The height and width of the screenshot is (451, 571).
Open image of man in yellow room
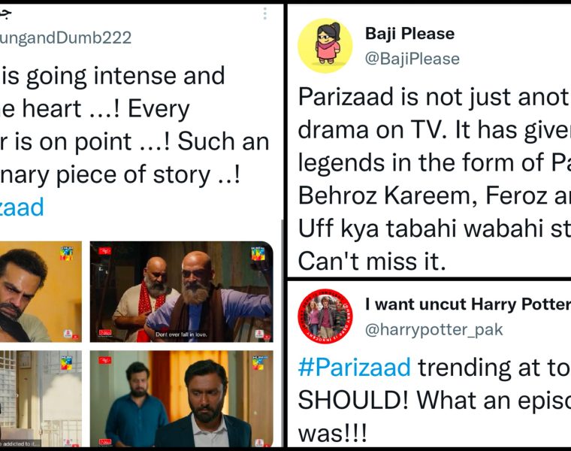(41, 292)
